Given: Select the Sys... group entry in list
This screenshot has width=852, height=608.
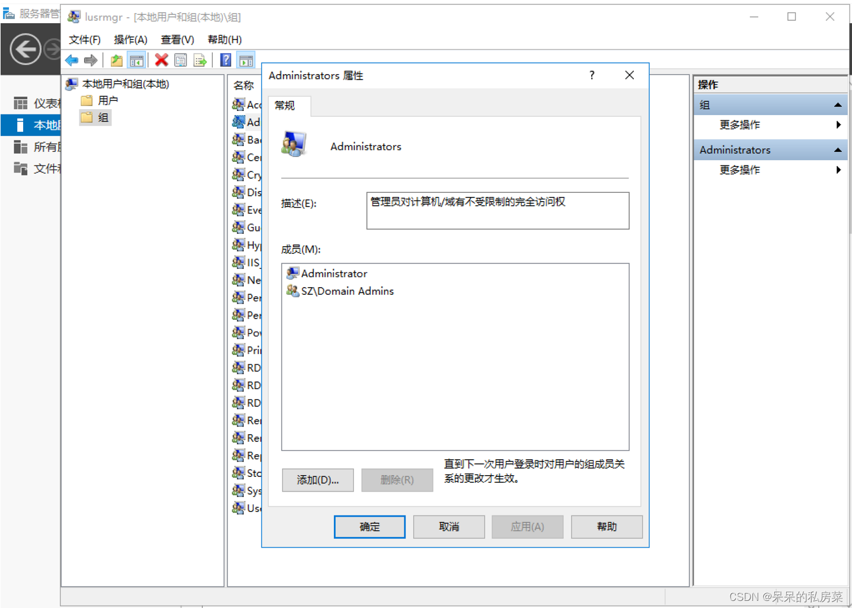Looking at the screenshot, I should (247, 491).
